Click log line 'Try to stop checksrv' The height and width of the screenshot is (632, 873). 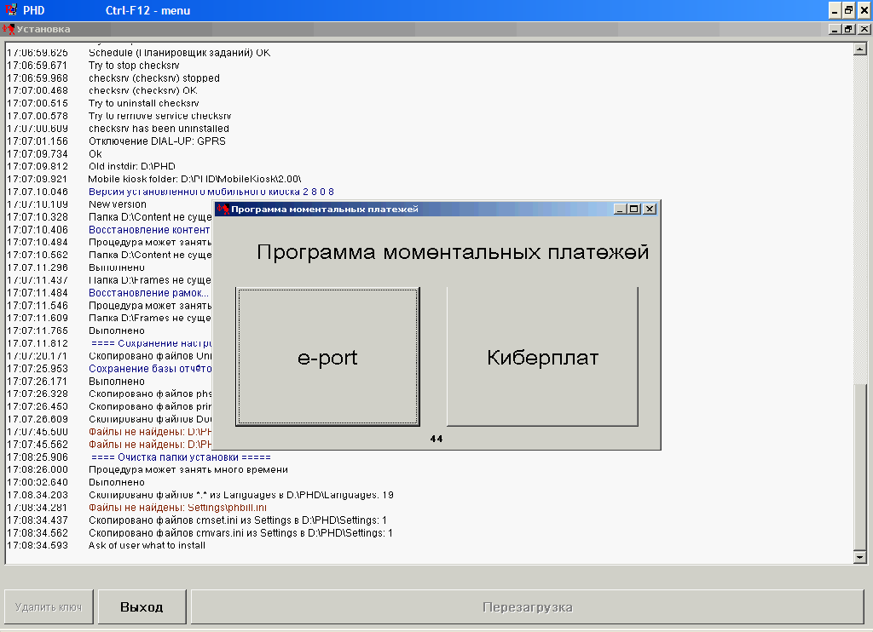click(134, 66)
